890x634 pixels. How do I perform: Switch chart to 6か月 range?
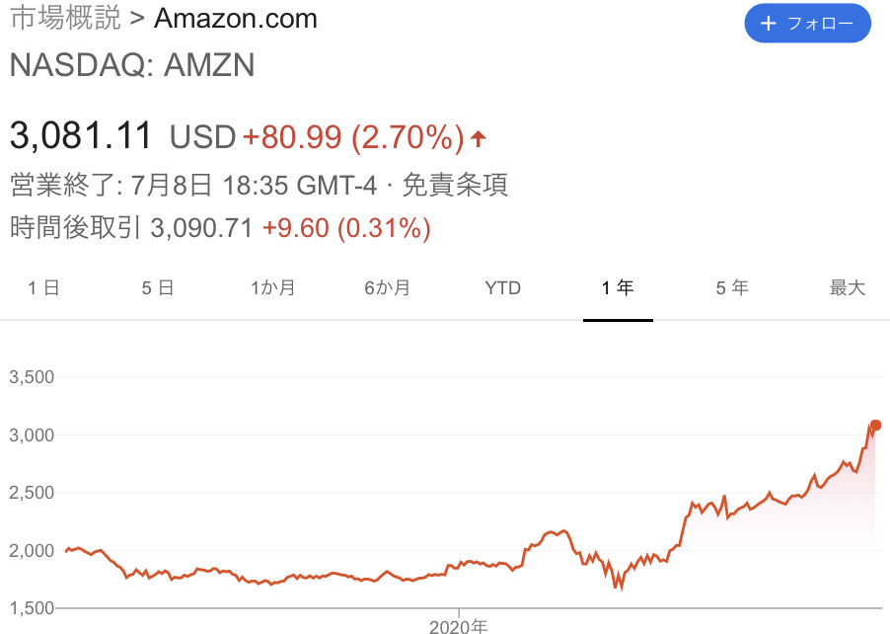click(387, 288)
